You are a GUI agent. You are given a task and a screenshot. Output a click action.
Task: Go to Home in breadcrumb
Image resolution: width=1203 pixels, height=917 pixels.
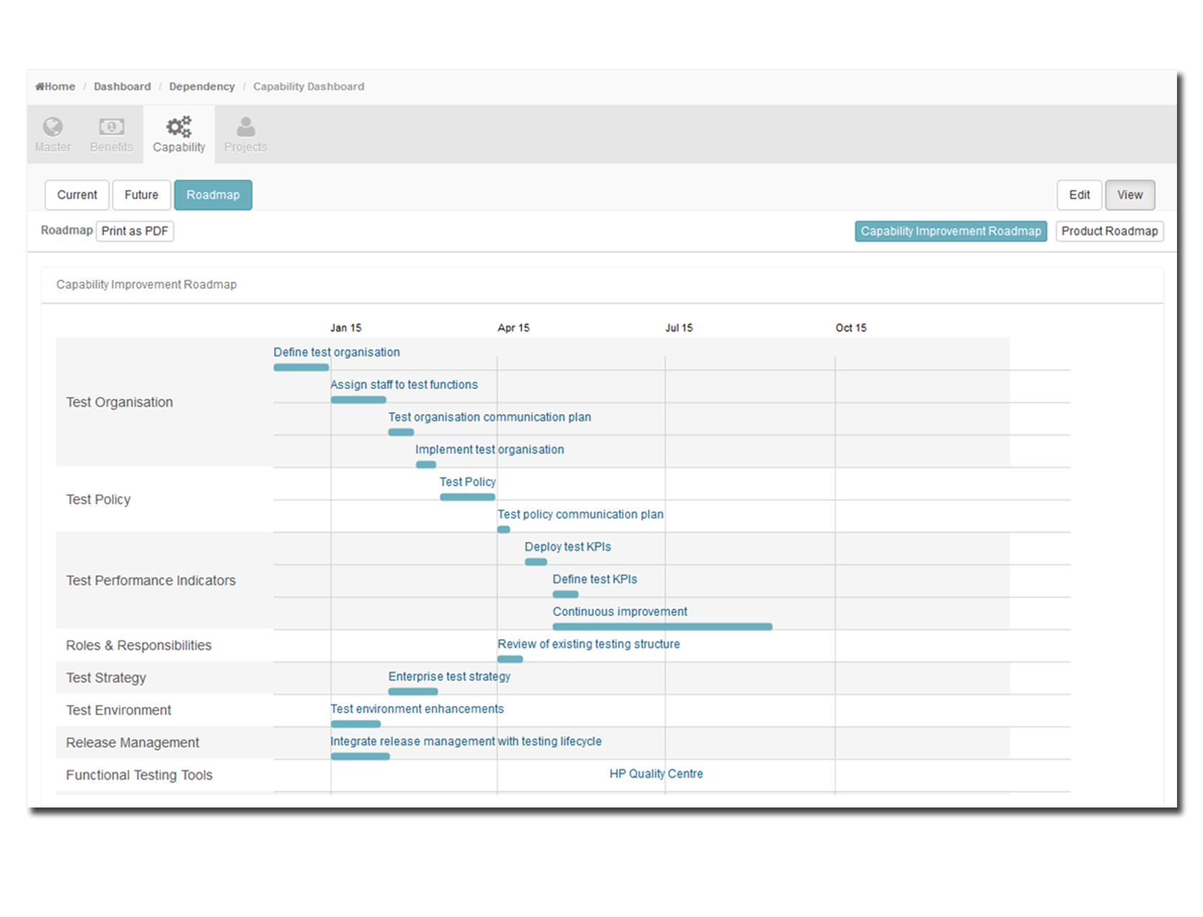56,86
